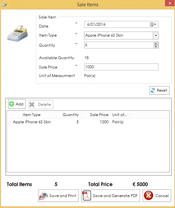Cancel the sale dialog
The image size is (175, 208).
(x=157, y=195)
